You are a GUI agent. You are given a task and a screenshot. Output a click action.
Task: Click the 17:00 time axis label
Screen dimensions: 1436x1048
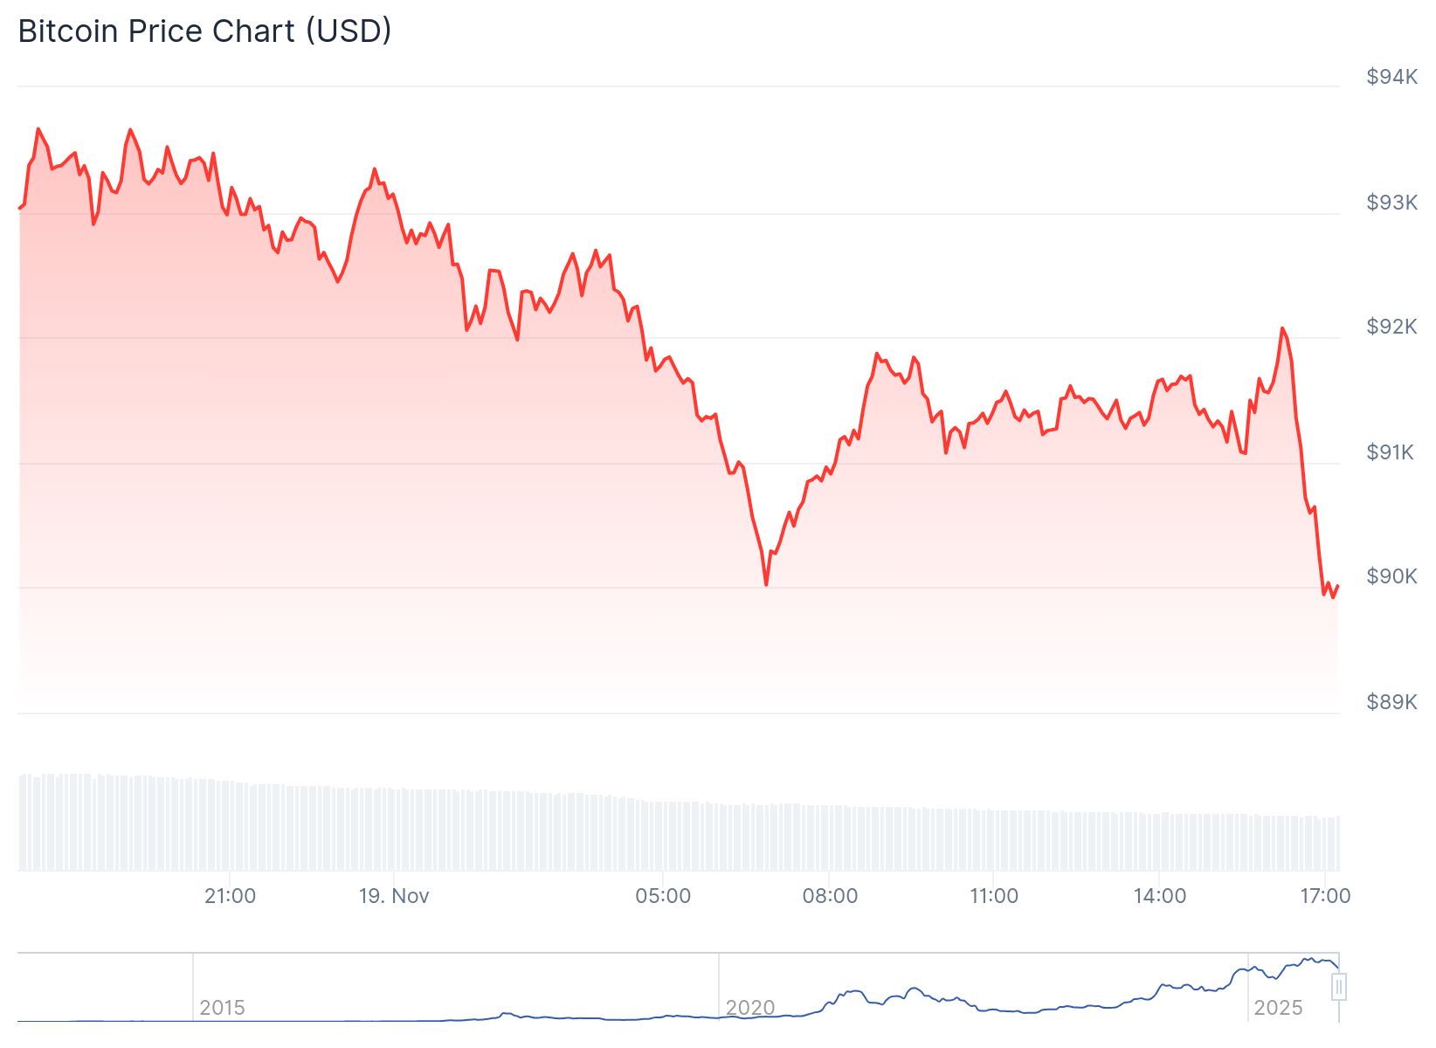click(1325, 896)
